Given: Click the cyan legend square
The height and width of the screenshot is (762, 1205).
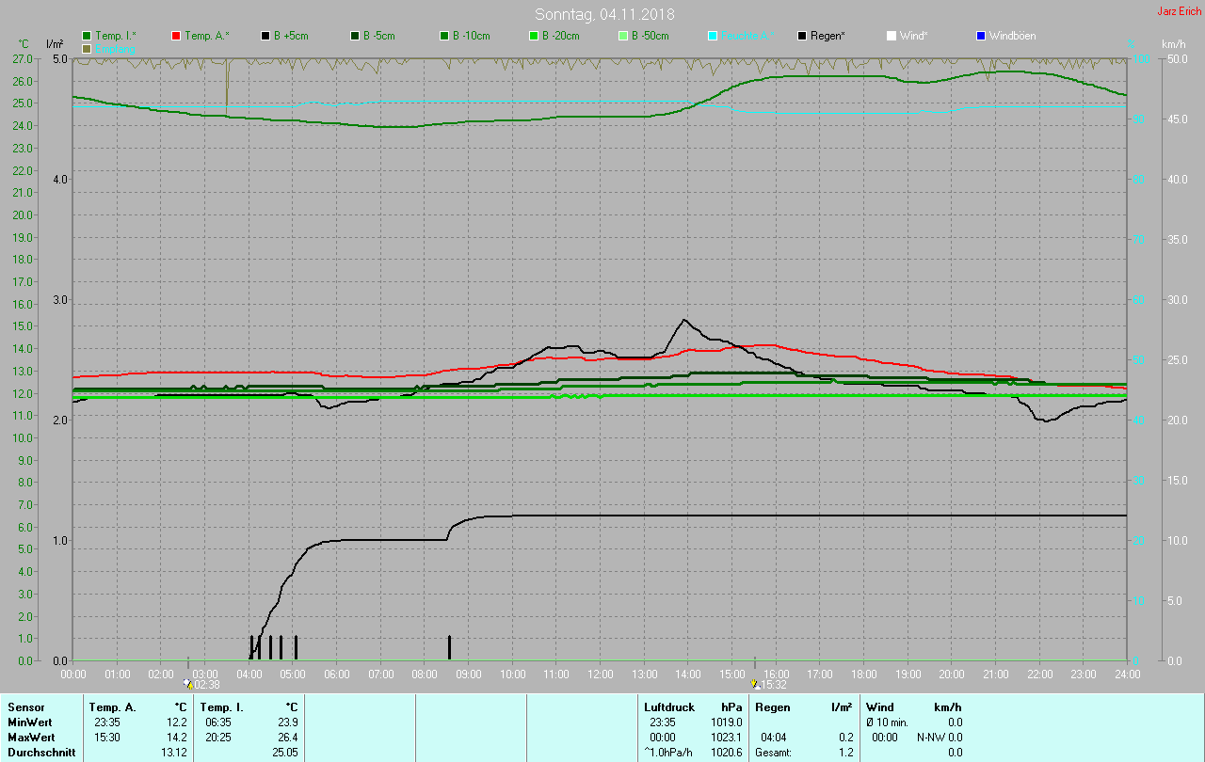Looking at the screenshot, I should 713,36.
